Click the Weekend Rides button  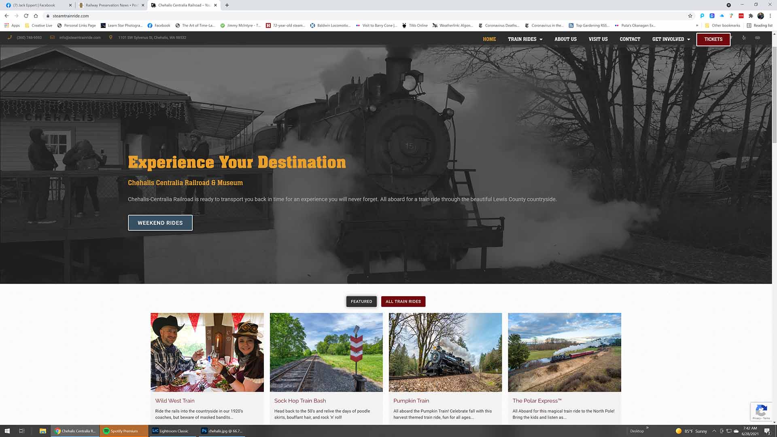pyautogui.click(x=160, y=223)
